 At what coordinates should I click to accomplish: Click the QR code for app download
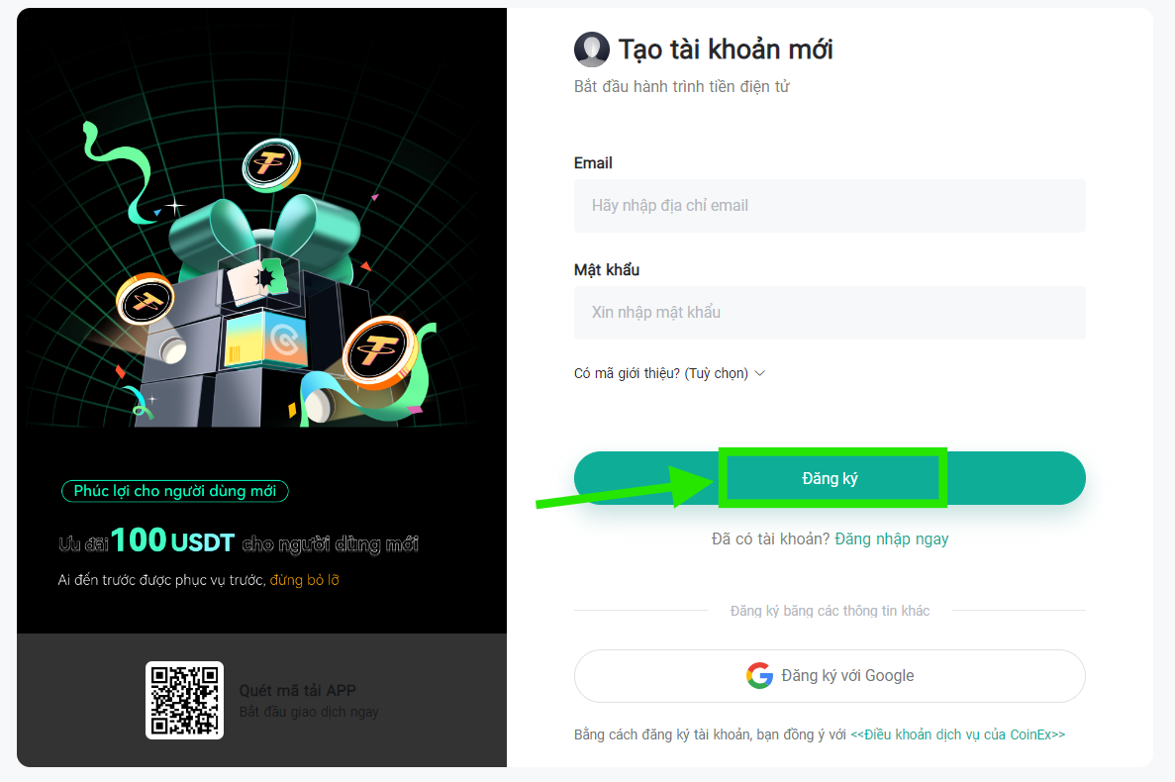pyautogui.click(x=184, y=701)
